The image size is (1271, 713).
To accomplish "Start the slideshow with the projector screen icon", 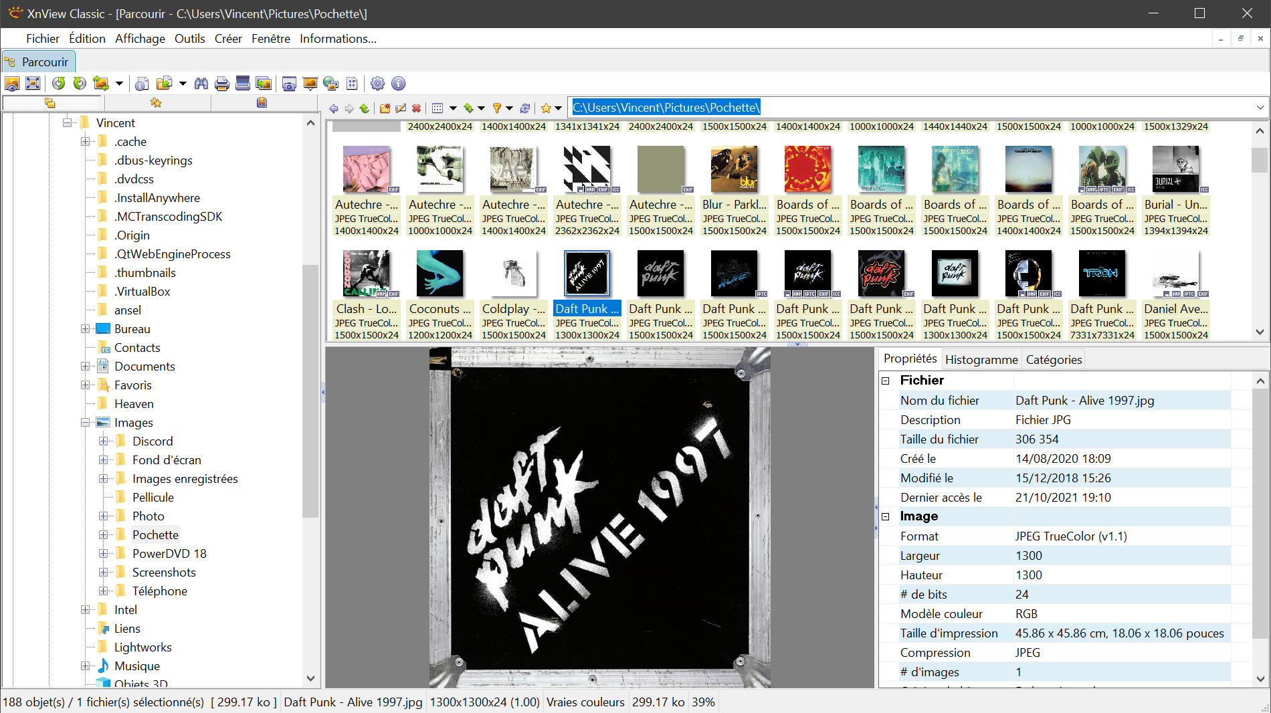I will coord(310,84).
